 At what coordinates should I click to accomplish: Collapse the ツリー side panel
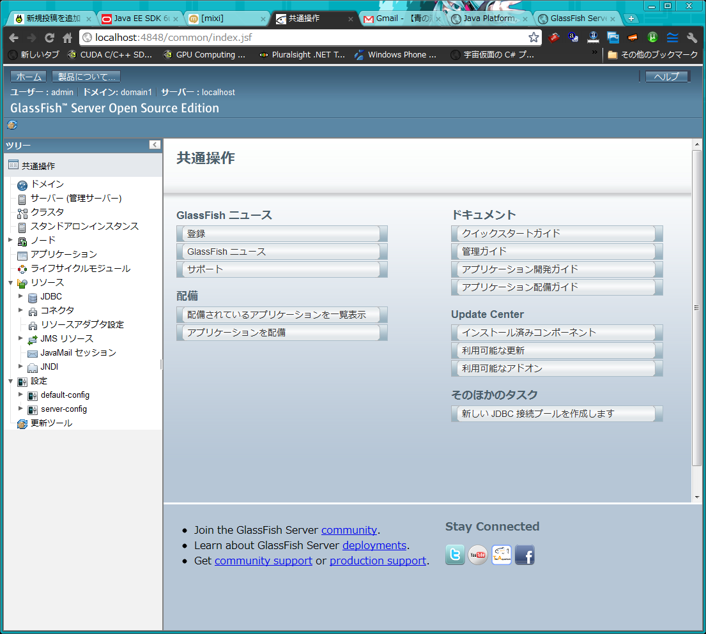click(155, 145)
